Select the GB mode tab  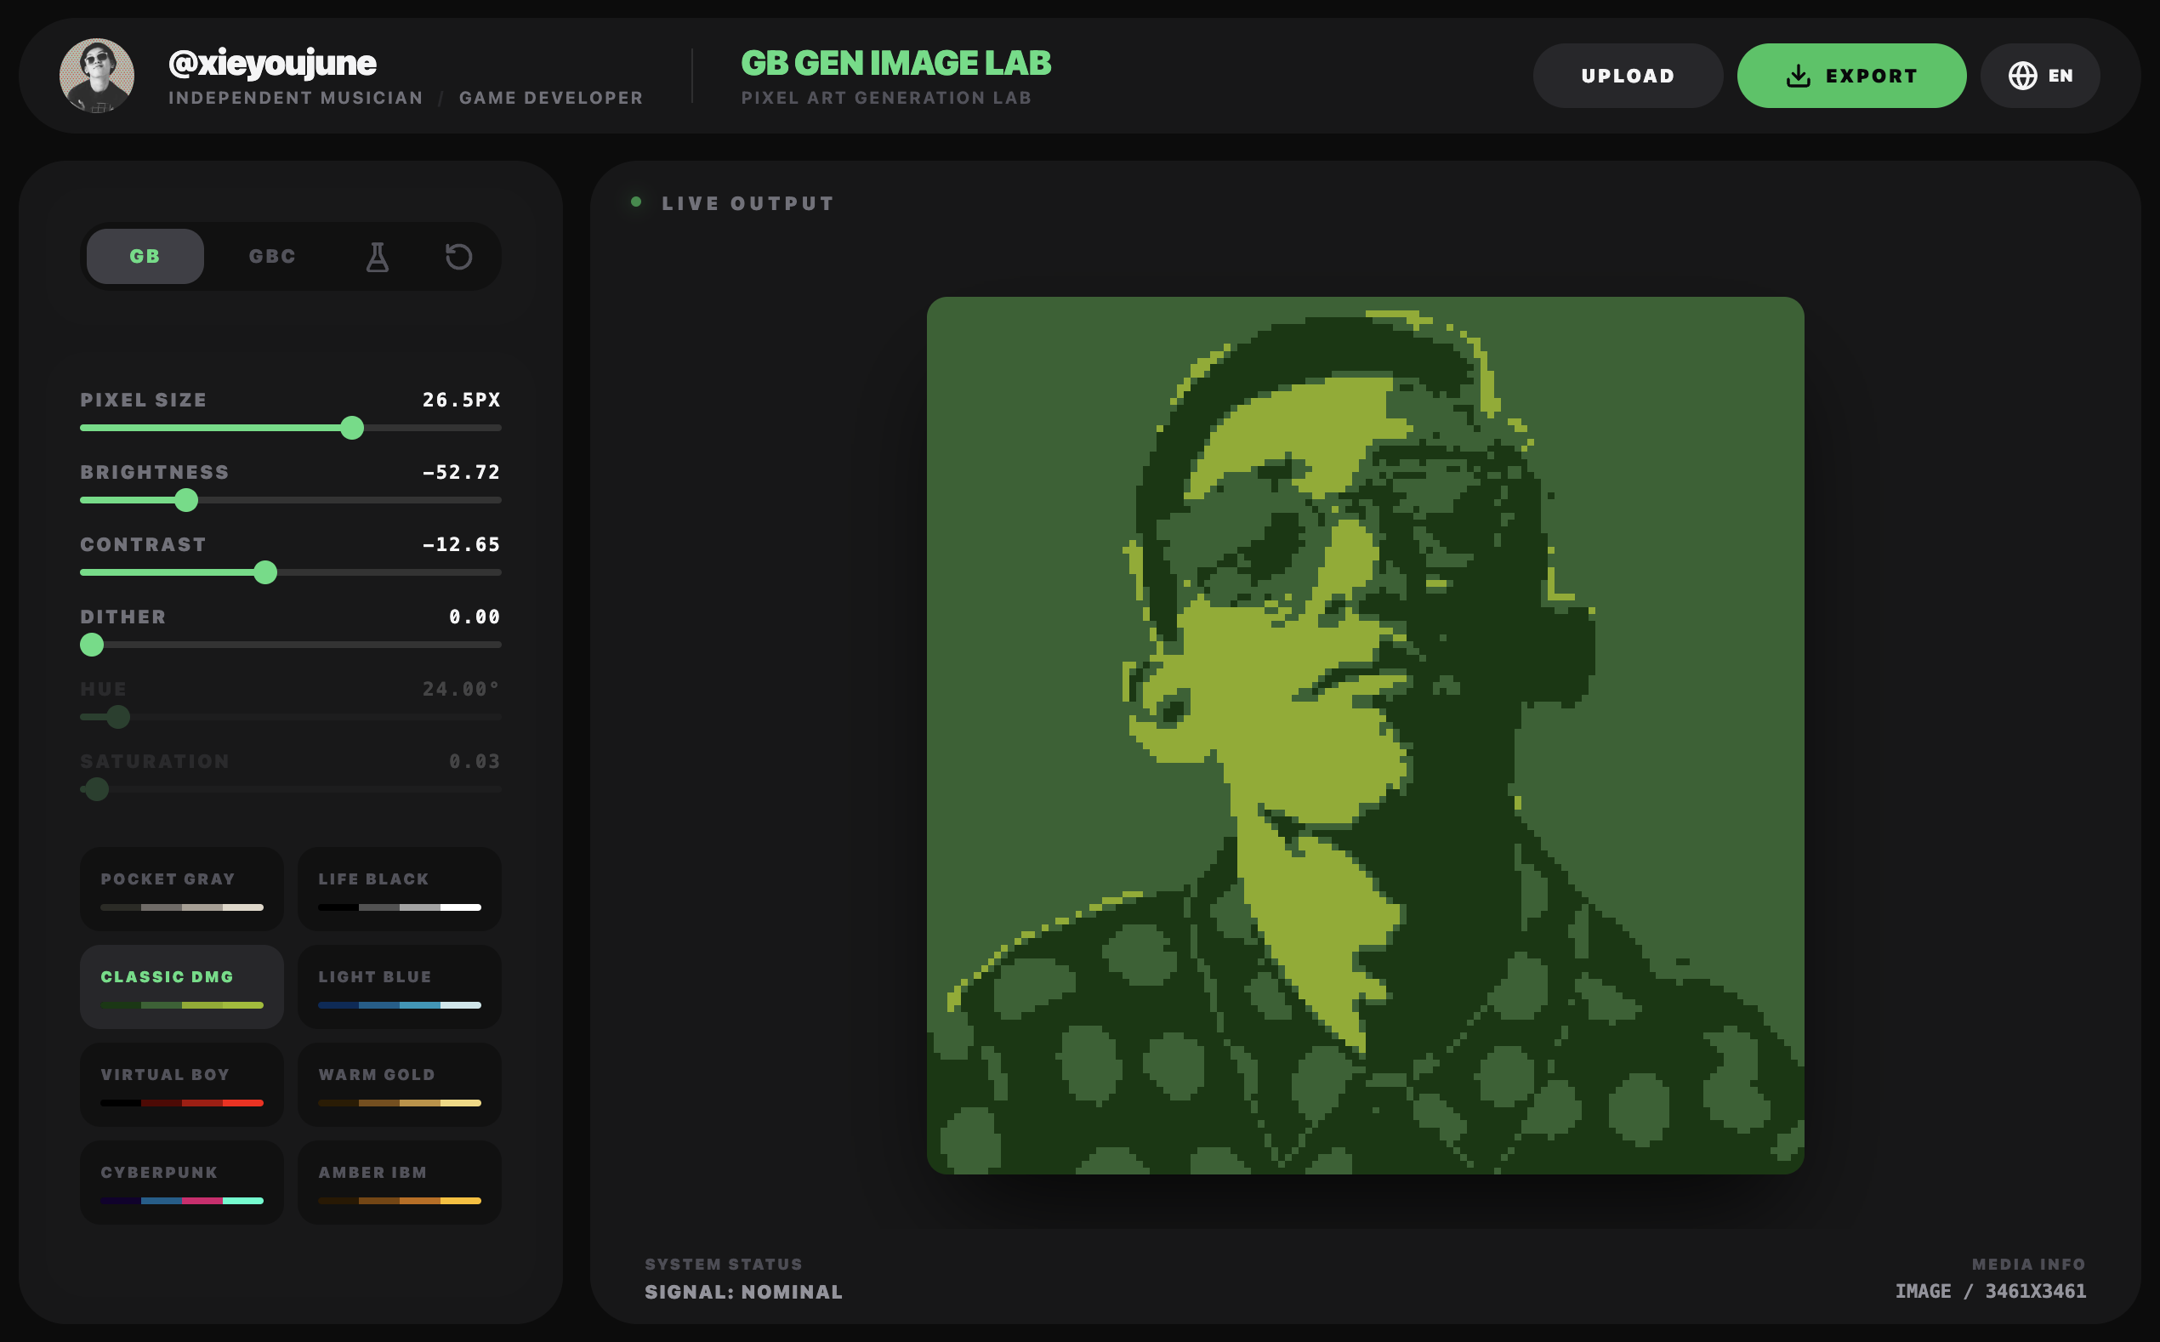tap(145, 257)
